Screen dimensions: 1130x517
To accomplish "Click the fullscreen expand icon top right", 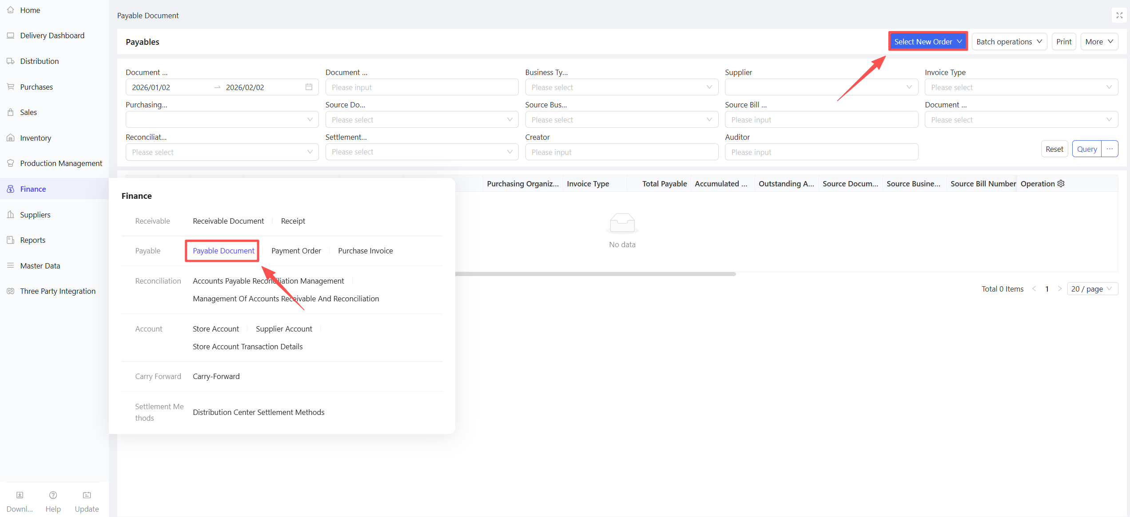I will pyautogui.click(x=1119, y=15).
